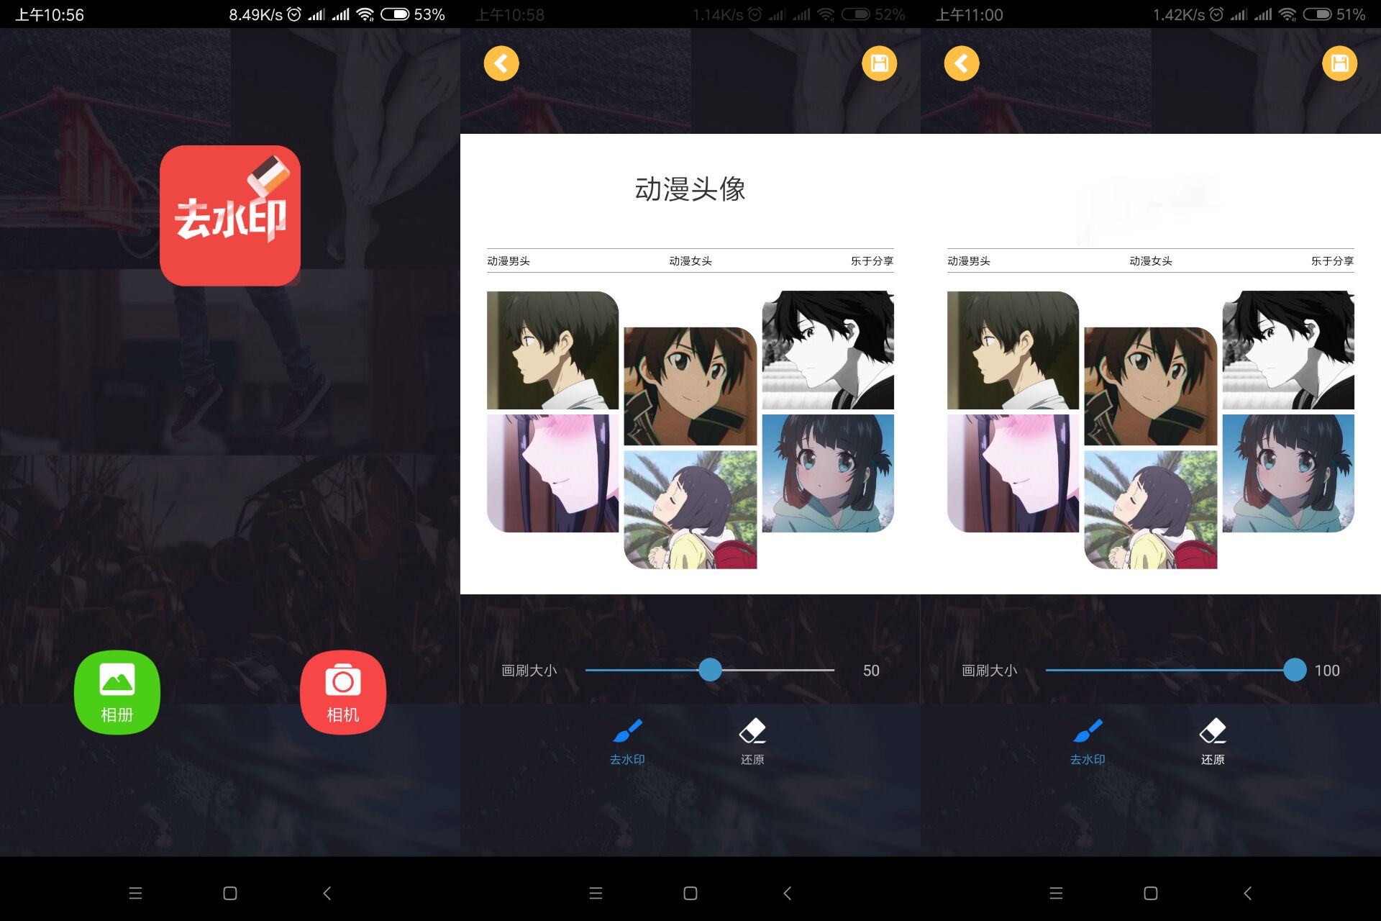Save image in the right editor screen
This screenshot has height=921, width=1381.
click(x=1339, y=63)
